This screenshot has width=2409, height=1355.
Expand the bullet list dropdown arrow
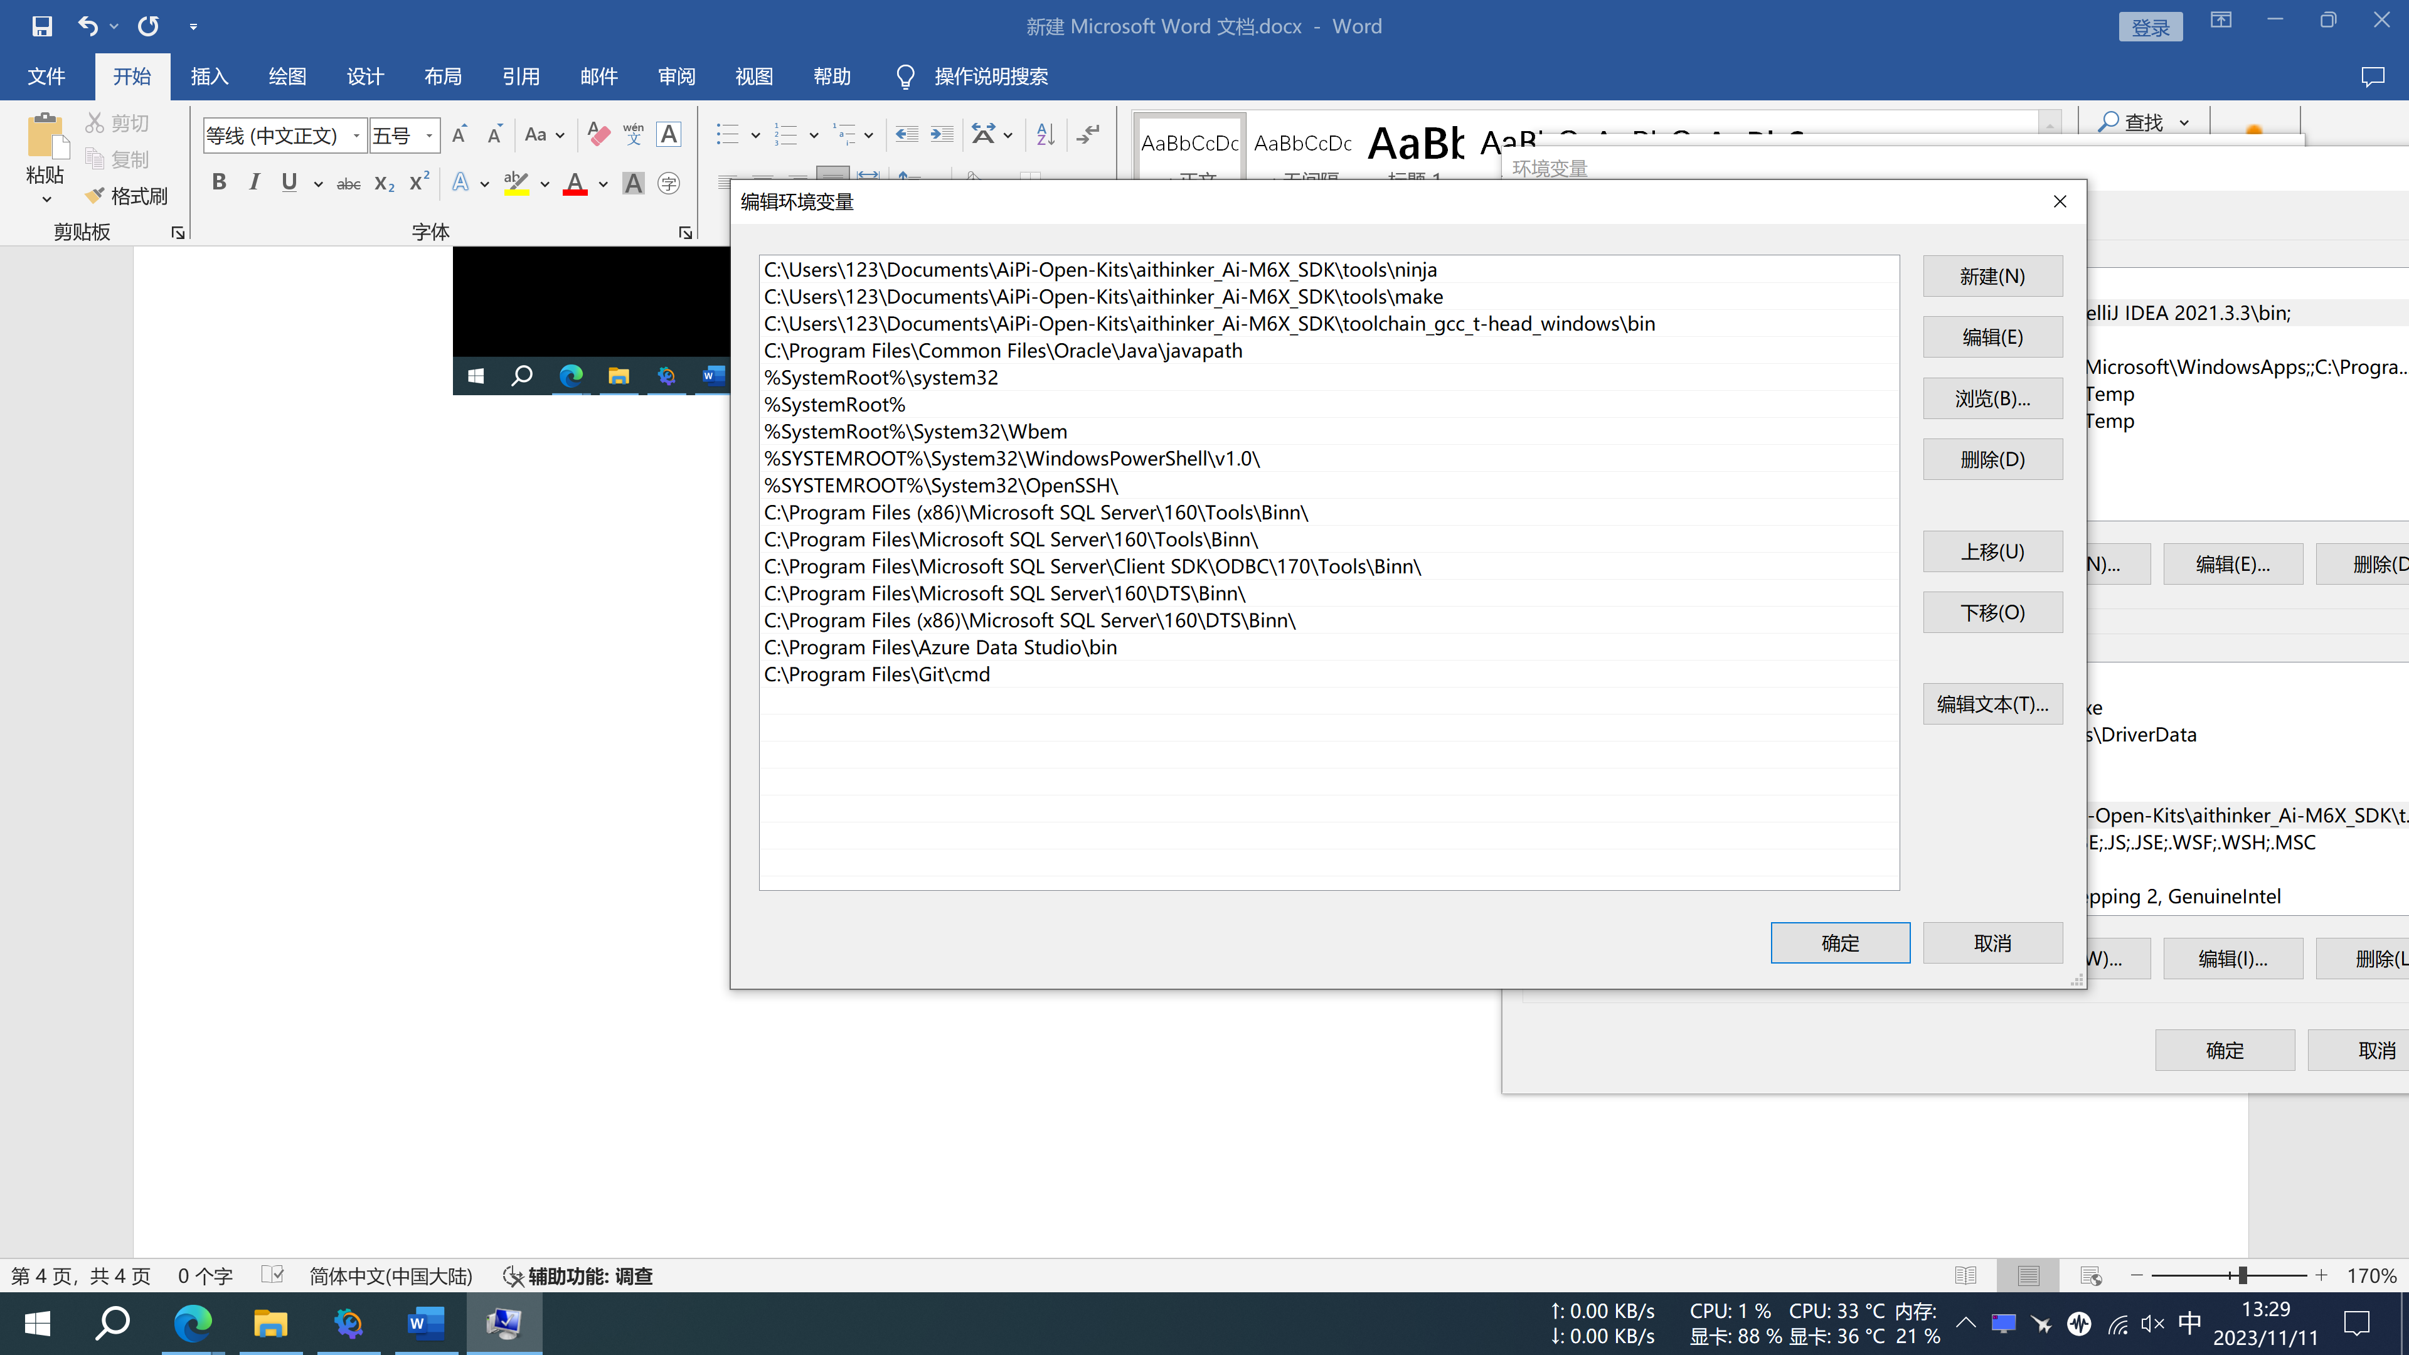coord(755,135)
